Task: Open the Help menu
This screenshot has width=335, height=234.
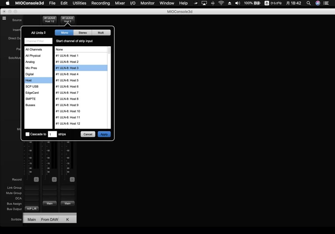Action: pos(183,3)
